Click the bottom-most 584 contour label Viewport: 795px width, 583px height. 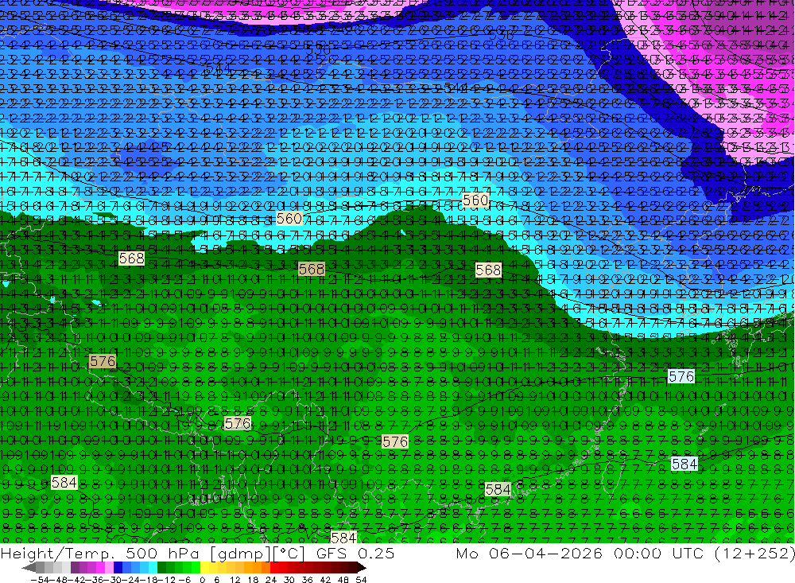343,537
